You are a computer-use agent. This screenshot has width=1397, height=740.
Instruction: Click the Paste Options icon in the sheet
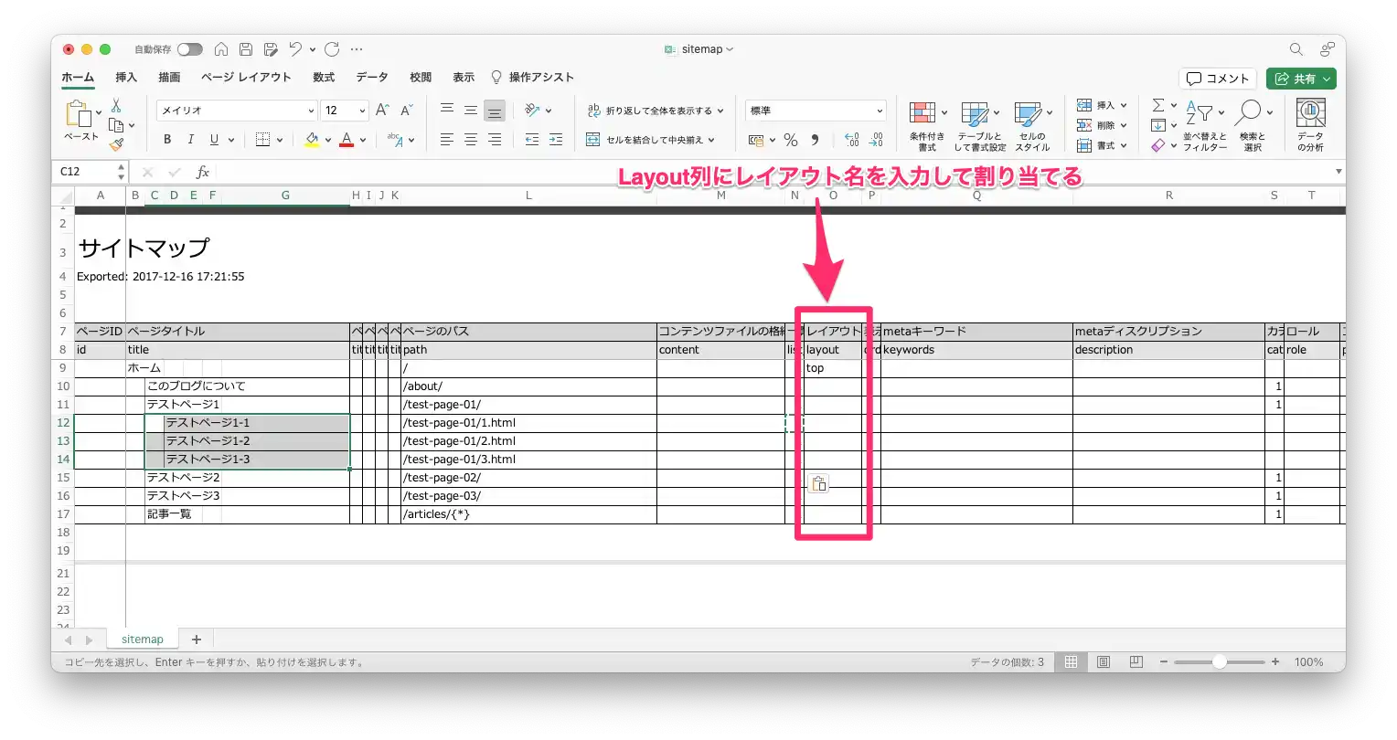[818, 484]
